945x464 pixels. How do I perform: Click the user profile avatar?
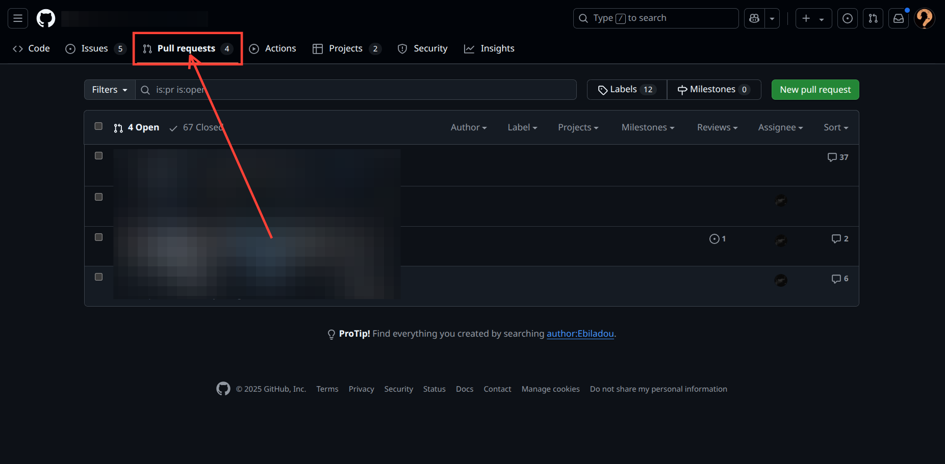[924, 19]
